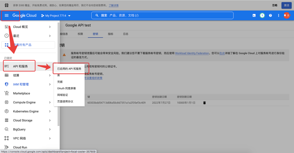Click the Kubernetes Engine hexagon icon

6,111
